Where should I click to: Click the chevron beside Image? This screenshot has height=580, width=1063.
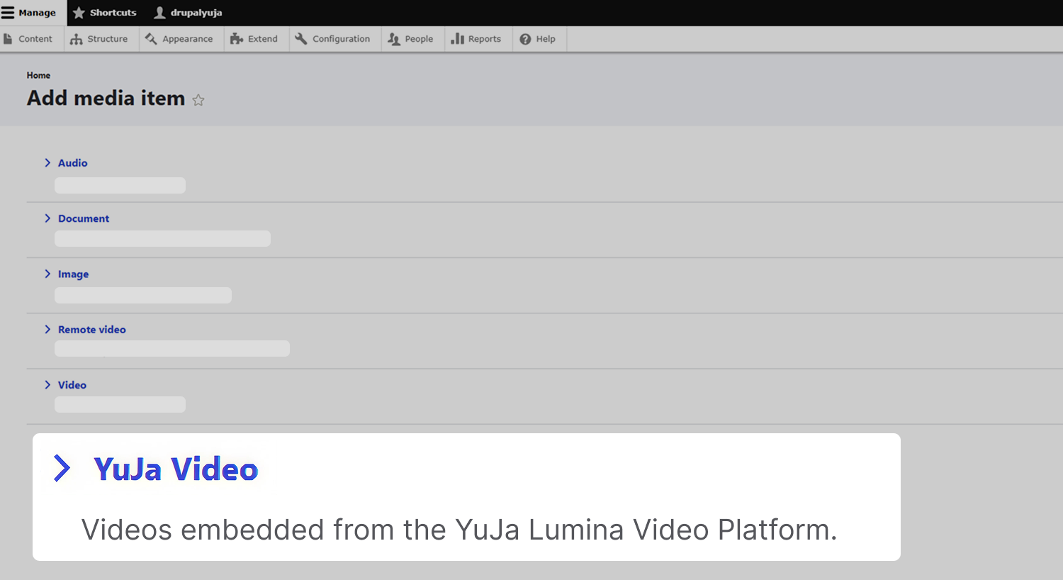tap(47, 274)
